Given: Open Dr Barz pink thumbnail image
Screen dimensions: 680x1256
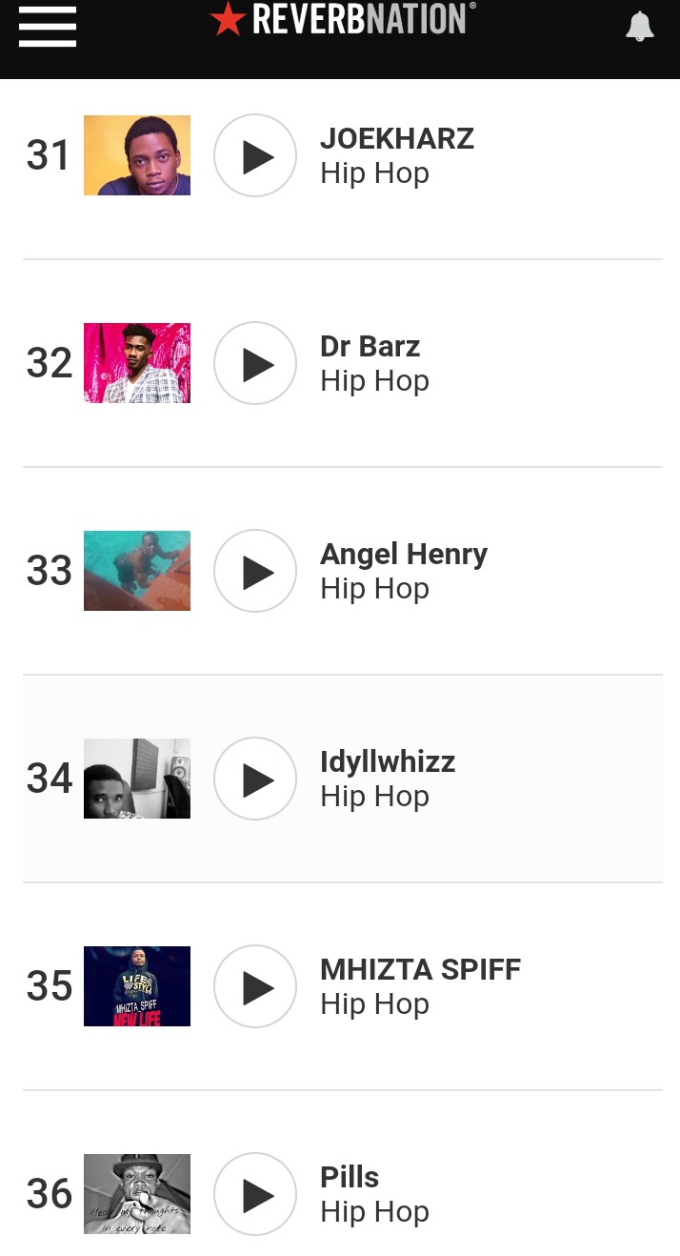Looking at the screenshot, I should click(x=137, y=363).
